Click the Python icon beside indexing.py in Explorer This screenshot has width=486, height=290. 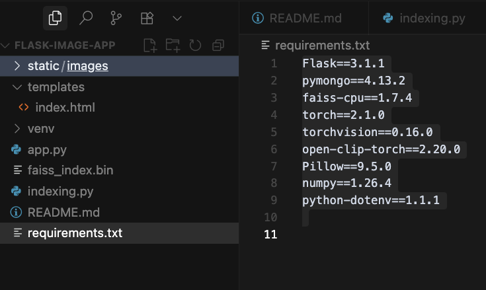click(16, 191)
